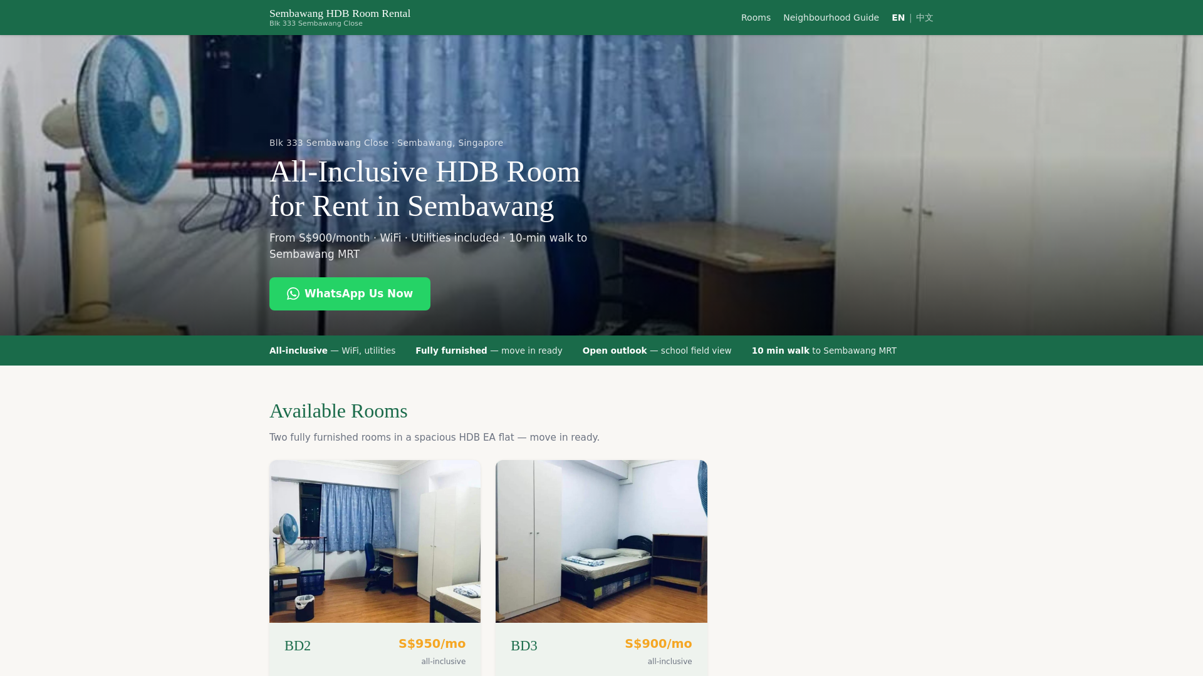Open the BD2 room photo
1203x676 pixels.
(x=375, y=541)
